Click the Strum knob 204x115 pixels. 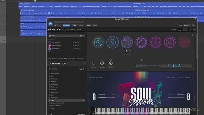[111, 63]
